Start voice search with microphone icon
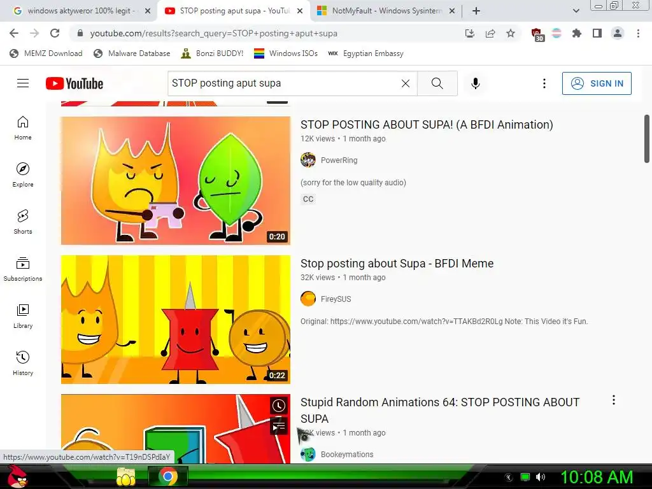Screen dimensions: 652x489 (x=475, y=83)
